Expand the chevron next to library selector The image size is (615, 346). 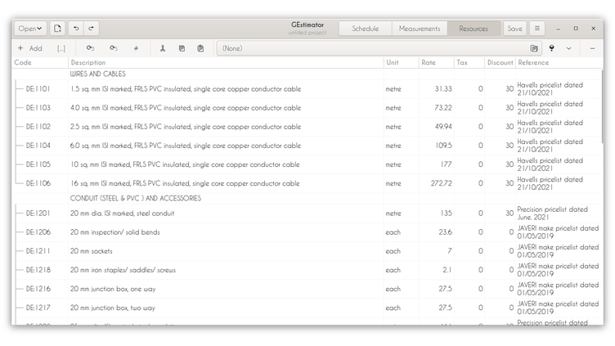[x=569, y=48]
